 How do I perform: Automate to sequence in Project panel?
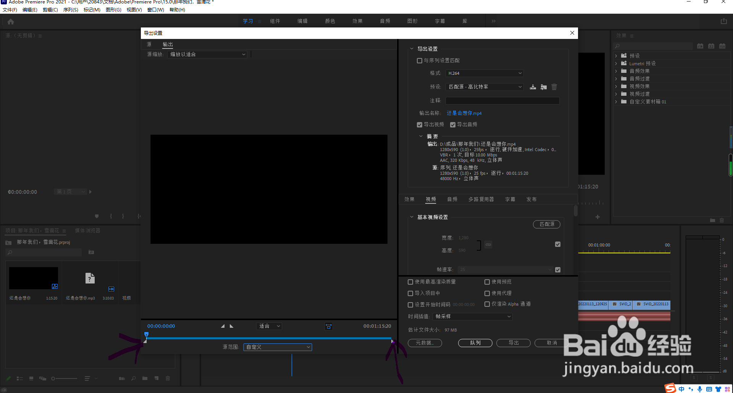coord(122,379)
